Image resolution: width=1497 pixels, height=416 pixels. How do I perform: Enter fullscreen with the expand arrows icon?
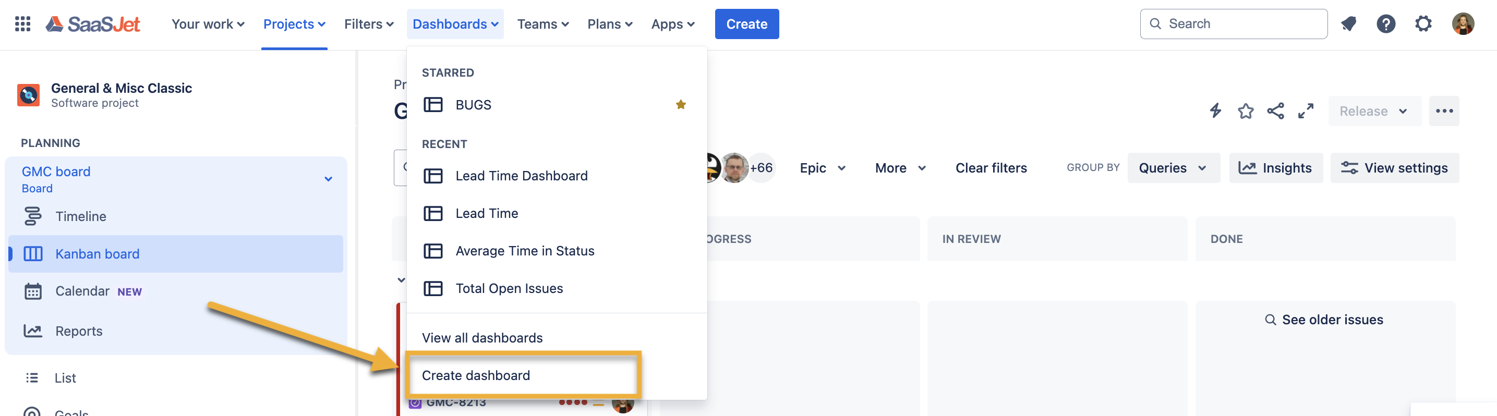point(1306,111)
